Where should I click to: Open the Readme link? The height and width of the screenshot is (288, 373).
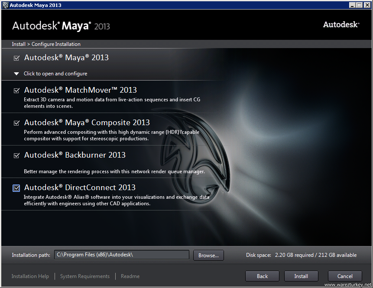click(x=130, y=276)
